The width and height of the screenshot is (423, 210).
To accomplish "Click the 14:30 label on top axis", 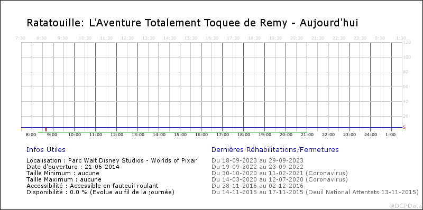I will [170, 38].
